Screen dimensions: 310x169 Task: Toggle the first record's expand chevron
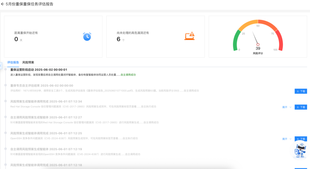(290, 107)
